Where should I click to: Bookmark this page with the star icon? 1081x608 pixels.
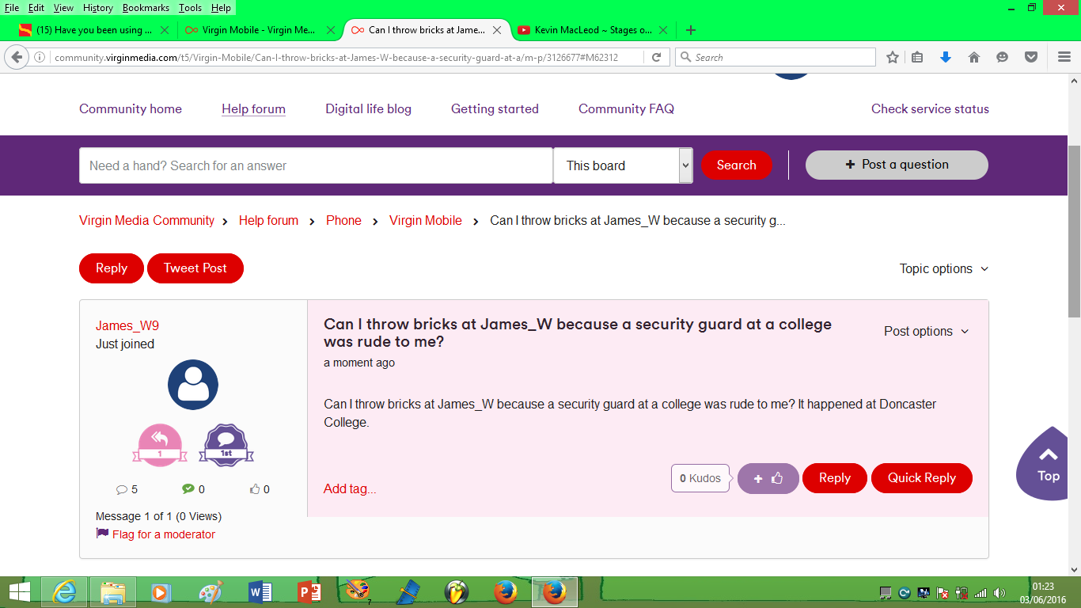[x=891, y=57]
